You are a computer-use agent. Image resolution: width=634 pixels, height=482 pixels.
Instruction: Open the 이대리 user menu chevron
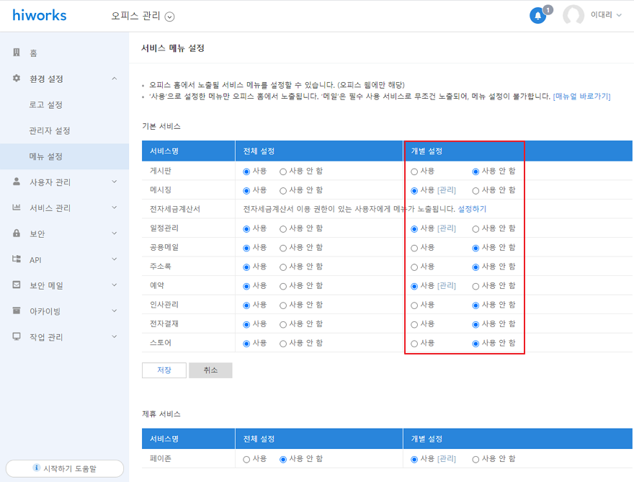pyautogui.click(x=619, y=15)
